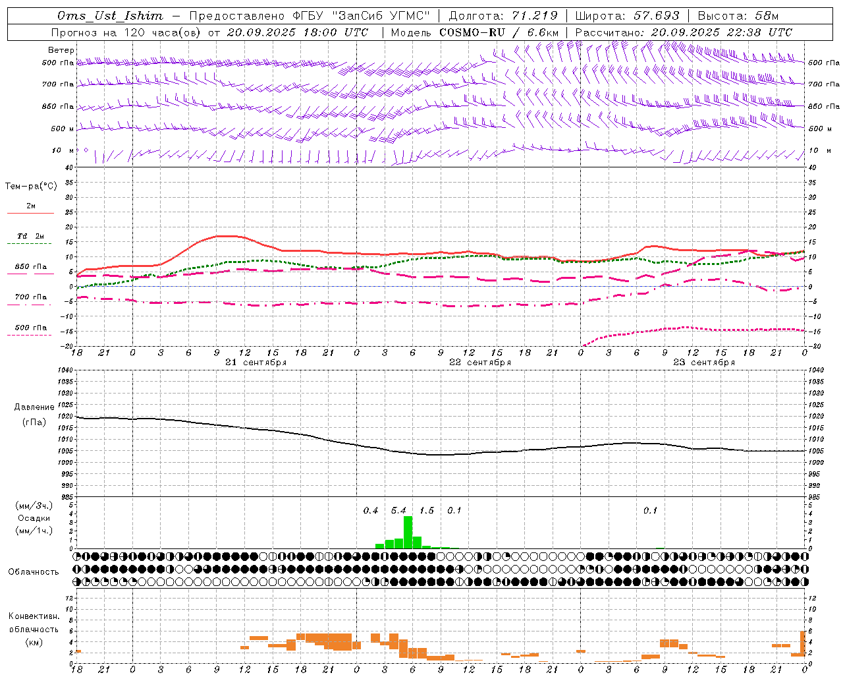Click the 500 м wind level label
The image size is (843, 675).
point(63,129)
